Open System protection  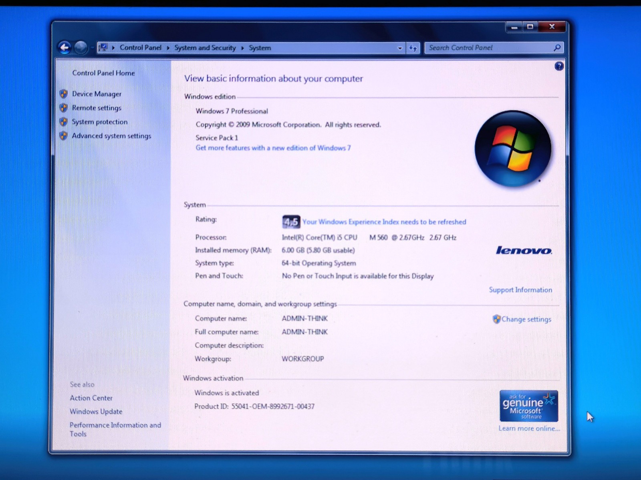100,122
